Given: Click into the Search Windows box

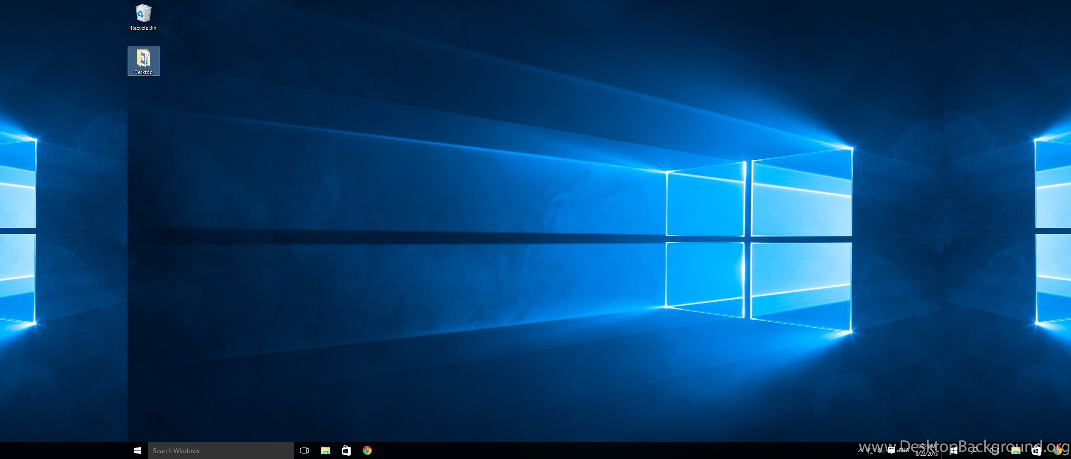Looking at the screenshot, I should click(x=221, y=450).
